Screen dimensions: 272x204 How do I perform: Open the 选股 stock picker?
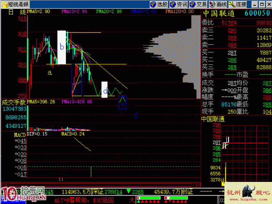point(159,4)
